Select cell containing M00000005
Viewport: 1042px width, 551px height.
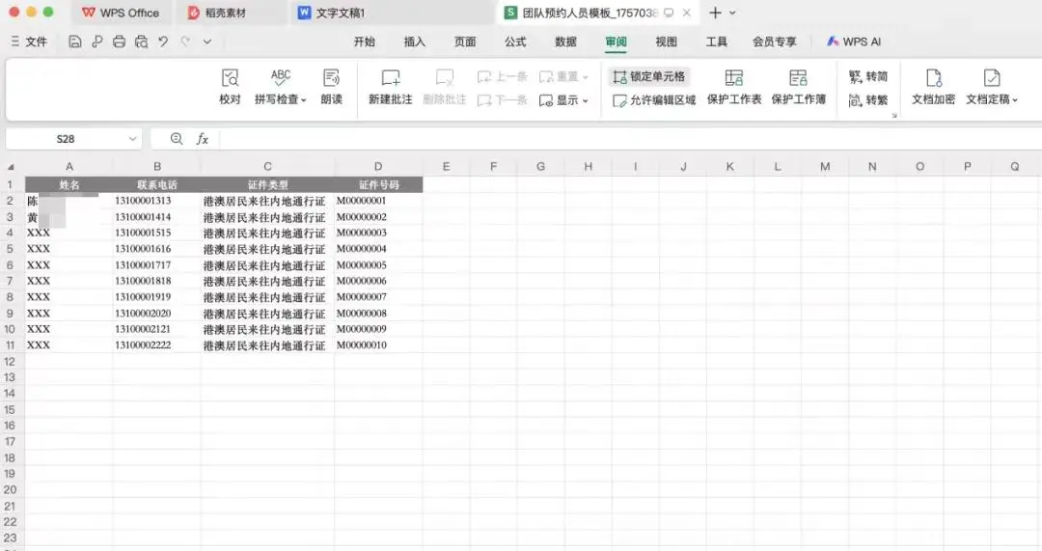pos(379,265)
